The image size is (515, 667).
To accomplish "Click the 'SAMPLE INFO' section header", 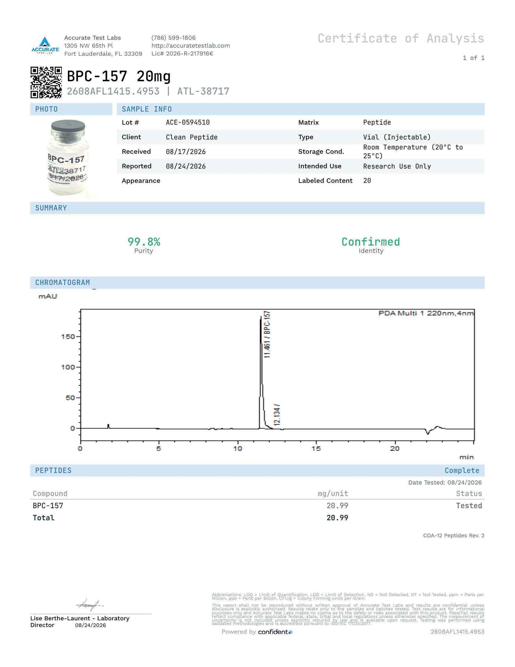I will coord(301,109).
